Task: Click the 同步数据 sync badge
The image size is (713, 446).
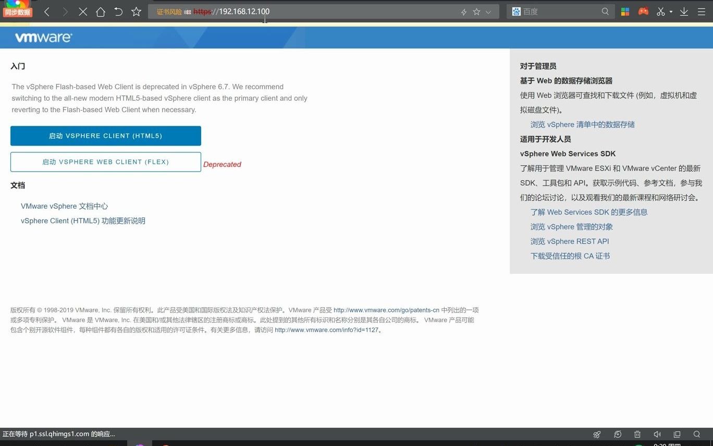Action: [18, 12]
